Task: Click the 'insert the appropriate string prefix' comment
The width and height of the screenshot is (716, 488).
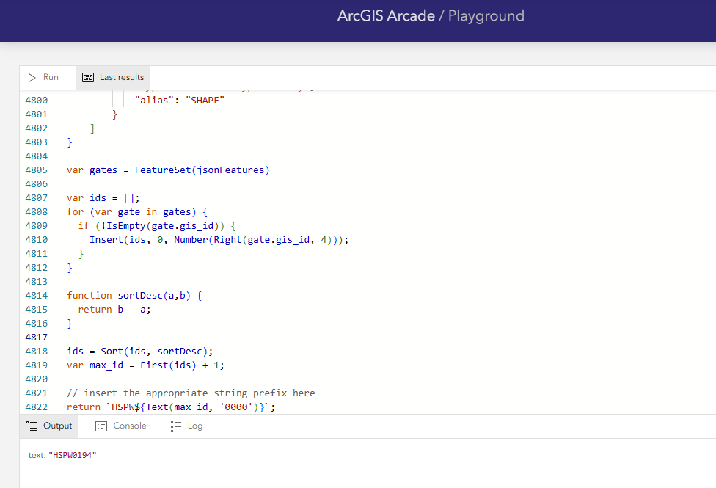Action: 191,393
